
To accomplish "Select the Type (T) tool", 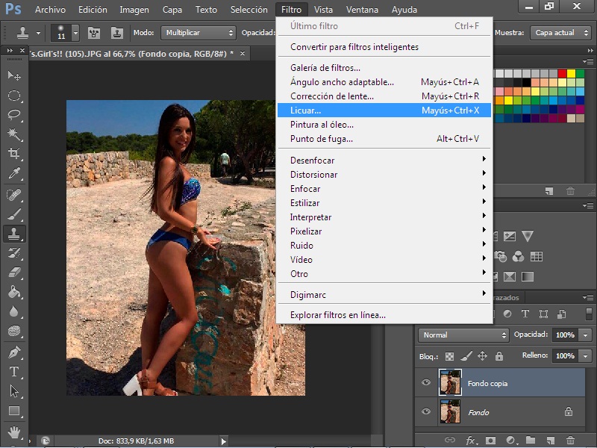I will pyautogui.click(x=13, y=371).
